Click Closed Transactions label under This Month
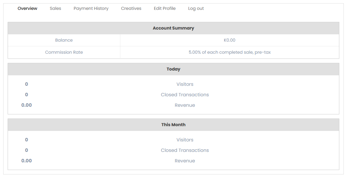 185,150
